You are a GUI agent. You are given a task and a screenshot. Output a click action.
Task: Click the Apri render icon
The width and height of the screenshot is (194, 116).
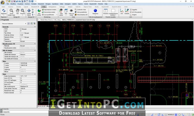[x=39, y=11]
